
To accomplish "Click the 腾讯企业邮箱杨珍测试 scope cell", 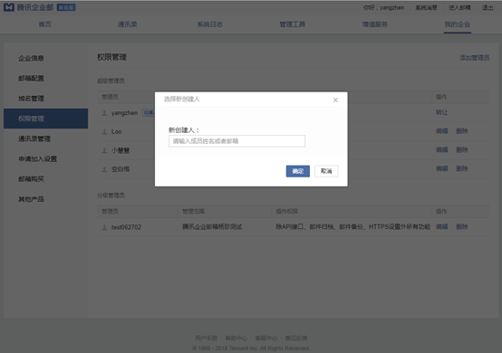I will click(212, 226).
